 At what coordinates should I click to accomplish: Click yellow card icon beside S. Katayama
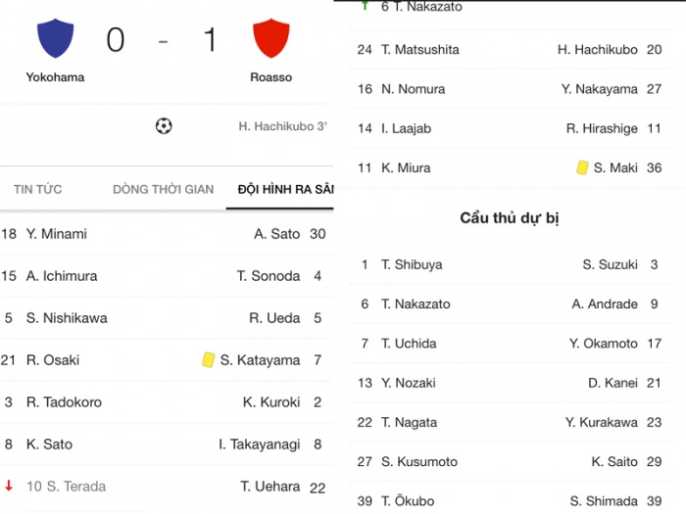coord(208,360)
